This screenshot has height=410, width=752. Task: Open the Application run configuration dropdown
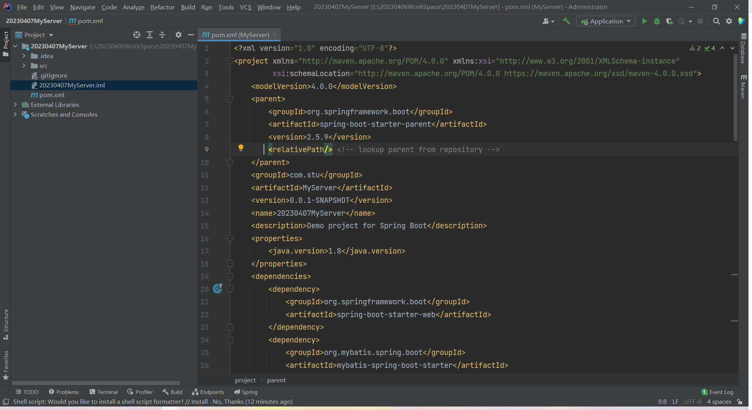click(606, 21)
